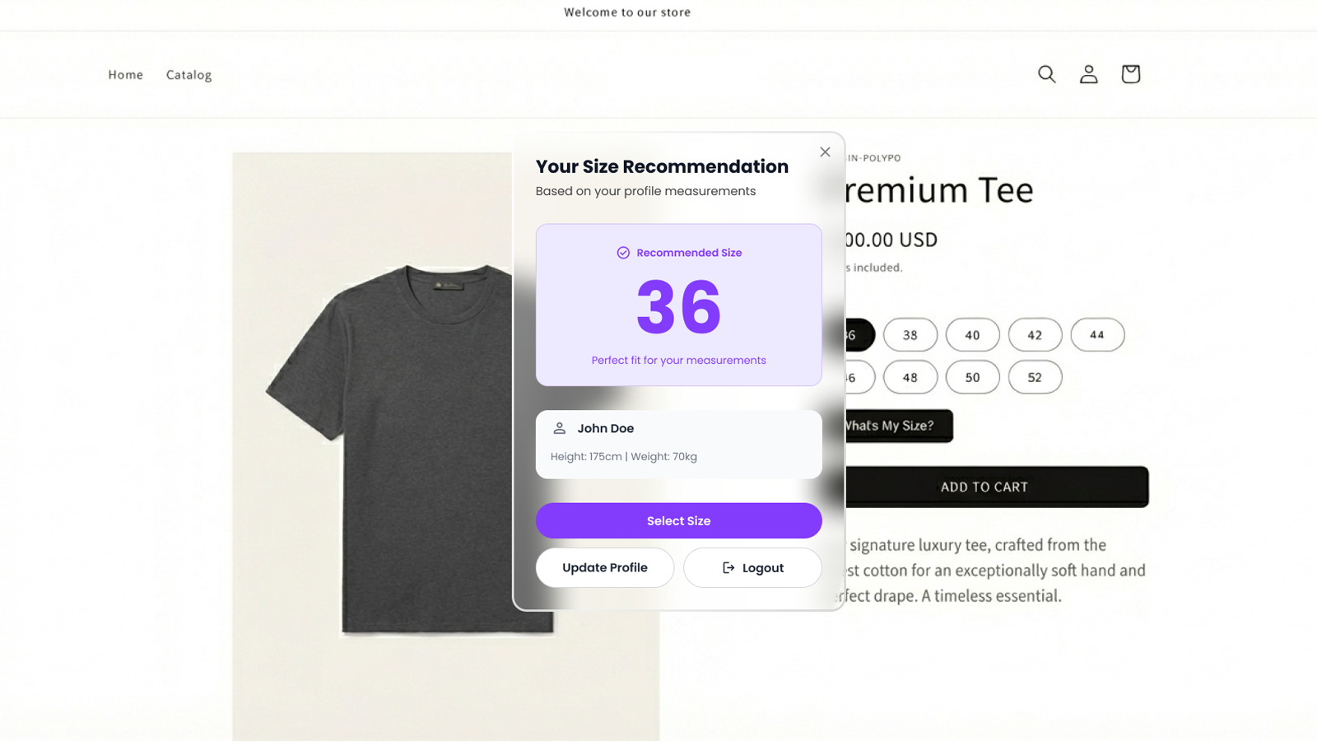This screenshot has width=1317, height=741.
Task: Open What's My Size tool
Action: 897,426
